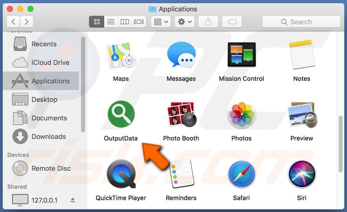Click the OutputData file name label
The width and height of the screenshot is (347, 212).
pyautogui.click(x=121, y=138)
